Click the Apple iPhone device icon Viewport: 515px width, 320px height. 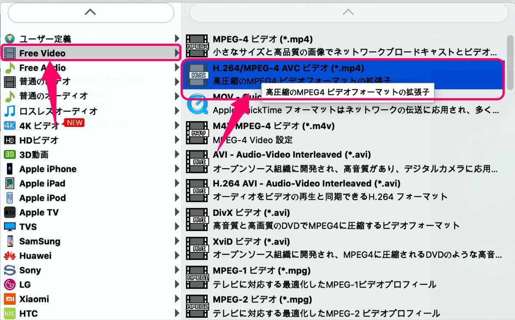point(9,169)
